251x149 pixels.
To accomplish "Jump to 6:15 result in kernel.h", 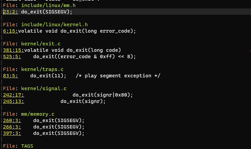I will click(x=10, y=31).
